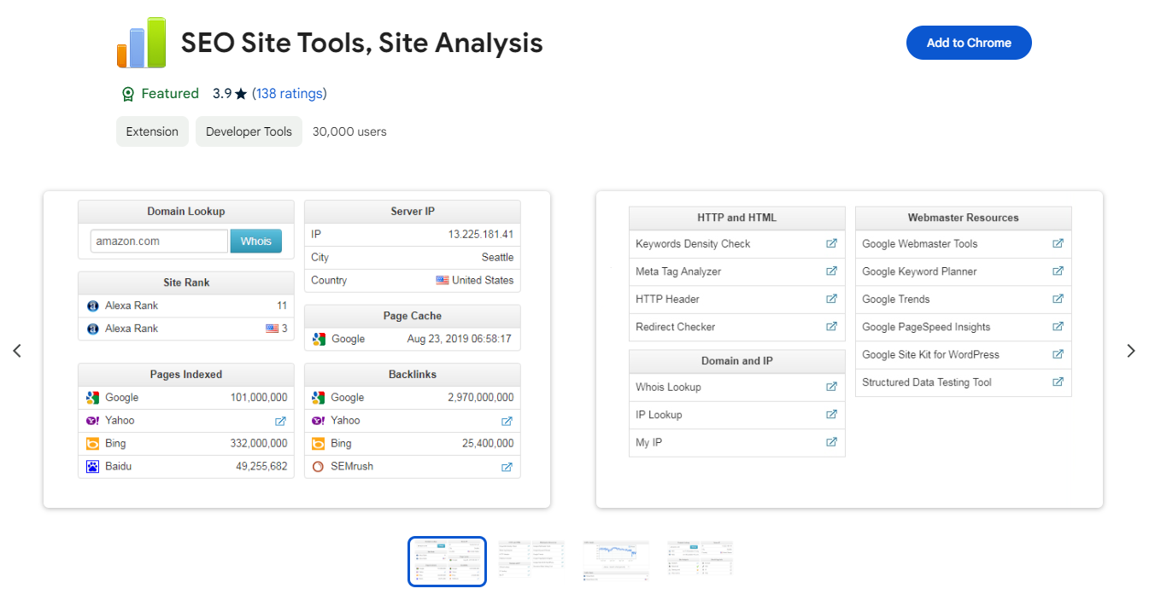Click the Bing backlinks value 25,400,000
The height and width of the screenshot is (606, 1155).
[488, 444]
